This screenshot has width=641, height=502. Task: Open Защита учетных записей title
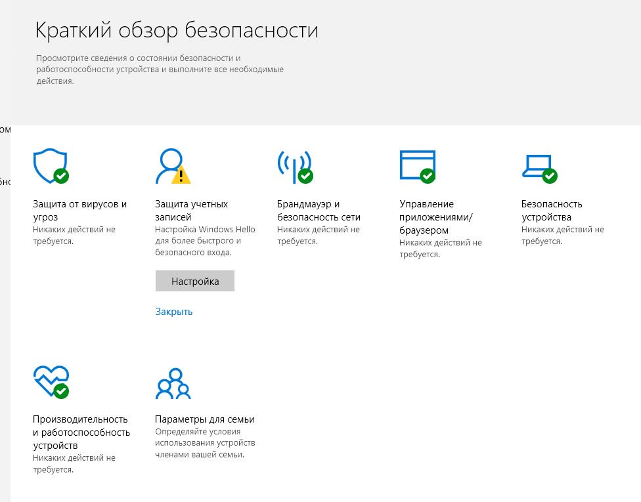(191, 211)
